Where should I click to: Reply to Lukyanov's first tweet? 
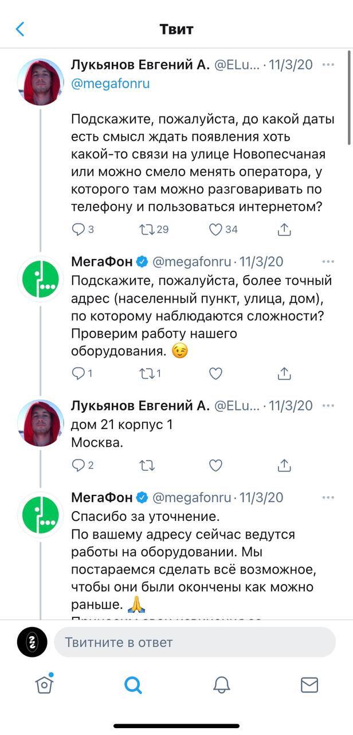click(79, 230)
